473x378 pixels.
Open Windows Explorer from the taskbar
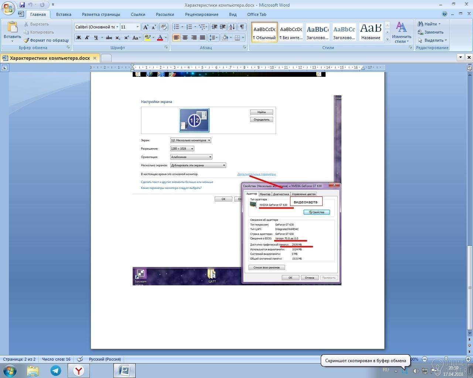(33, 370)
